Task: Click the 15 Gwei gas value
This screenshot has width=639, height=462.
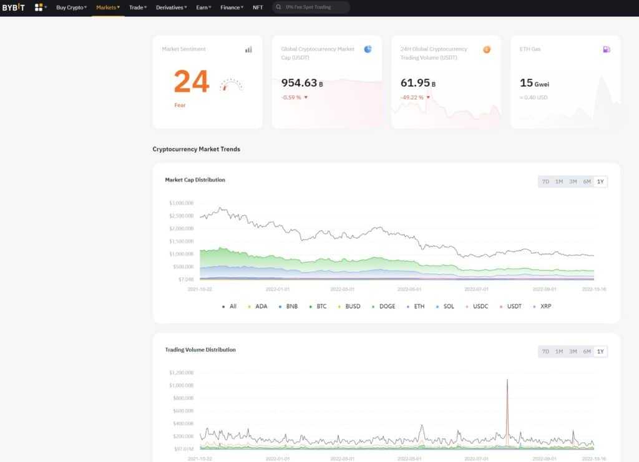Action: (x=534, y=83)
